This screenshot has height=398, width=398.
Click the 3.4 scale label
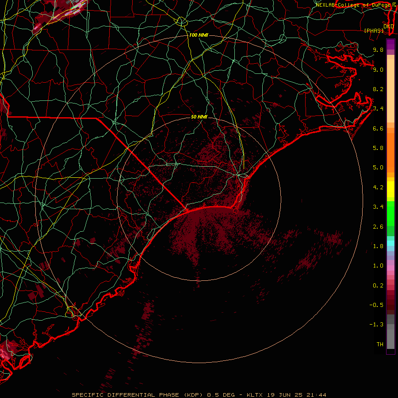tap(378, 207)
